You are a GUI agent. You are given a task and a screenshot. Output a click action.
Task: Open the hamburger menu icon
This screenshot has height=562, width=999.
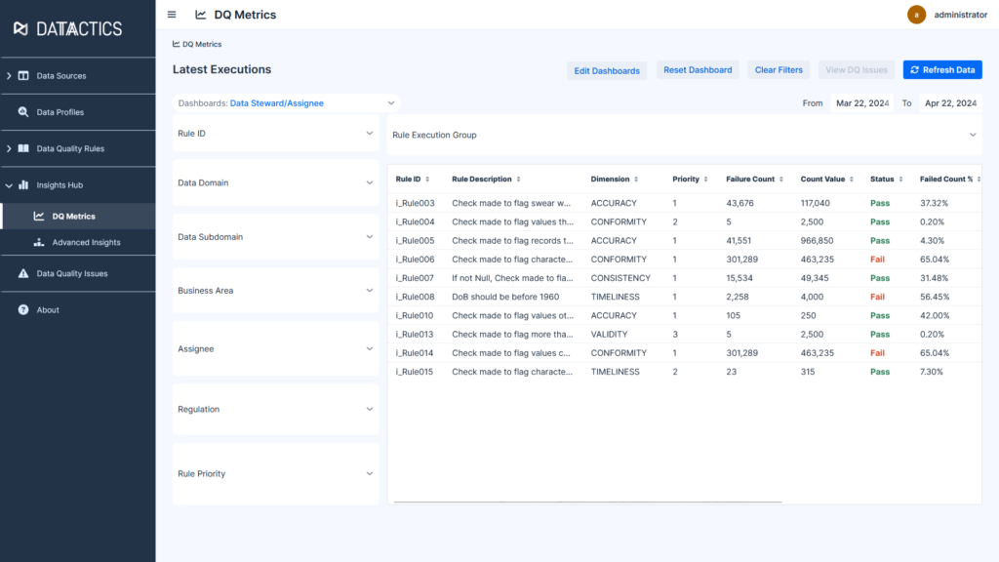(x=171, y=15)
